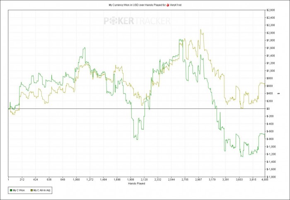Click the green My C Won legend swatch

[x=10, y=190]
